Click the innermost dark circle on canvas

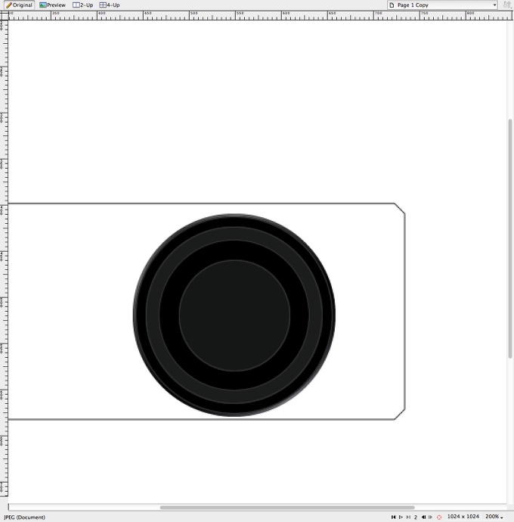click(234, 315)
